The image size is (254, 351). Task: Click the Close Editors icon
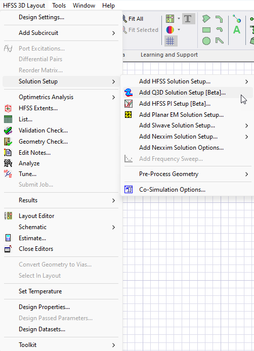(x=8, y=249)
